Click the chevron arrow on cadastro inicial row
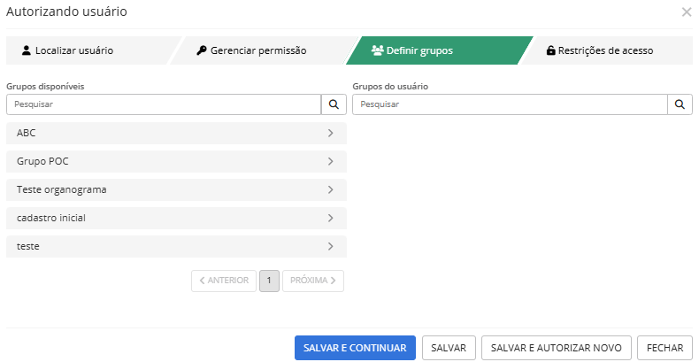This screenshot has height=362, width=699. (330, 218)
